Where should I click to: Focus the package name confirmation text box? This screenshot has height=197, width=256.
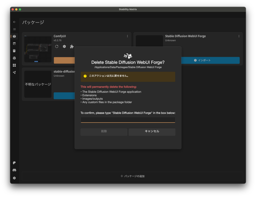pos(128,120)
